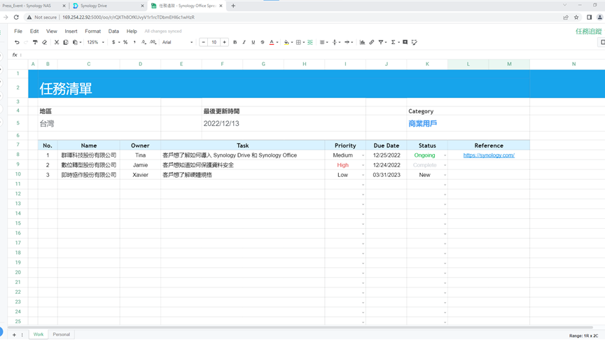Open Priority dropdown for Medium row
Viewport: 605px width, 340px height.
pos(363,156)
